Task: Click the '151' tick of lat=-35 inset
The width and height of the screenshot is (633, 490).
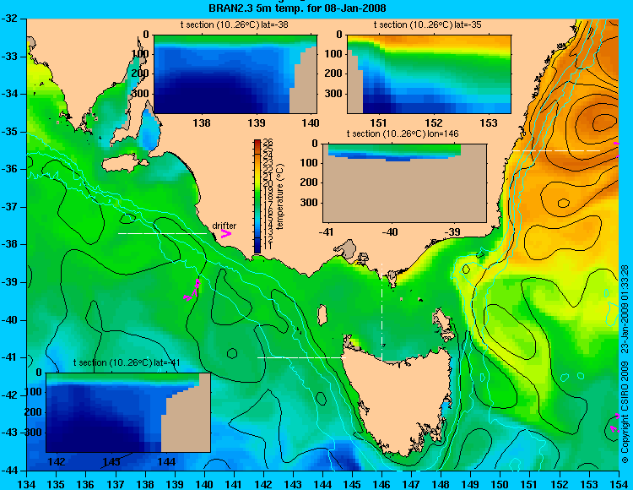Action: 379,122
